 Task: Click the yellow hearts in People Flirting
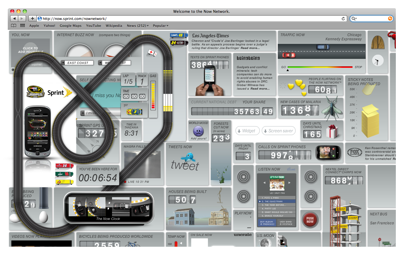click(x=297, y=87)
